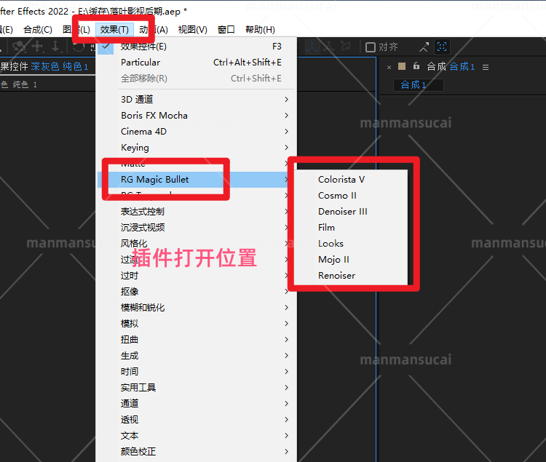Toggle the lock icon on 合成 panel
The image size is (546, 462).
(416, 66)
